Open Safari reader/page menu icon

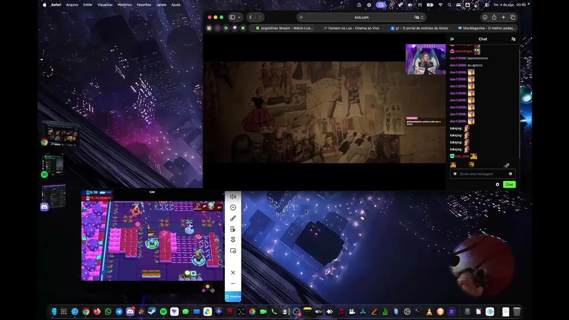tap(301, 17)
